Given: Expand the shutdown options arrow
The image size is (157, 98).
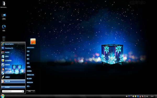Looking at the screenshot, I should pyautogui.click(x=34, y=91).
